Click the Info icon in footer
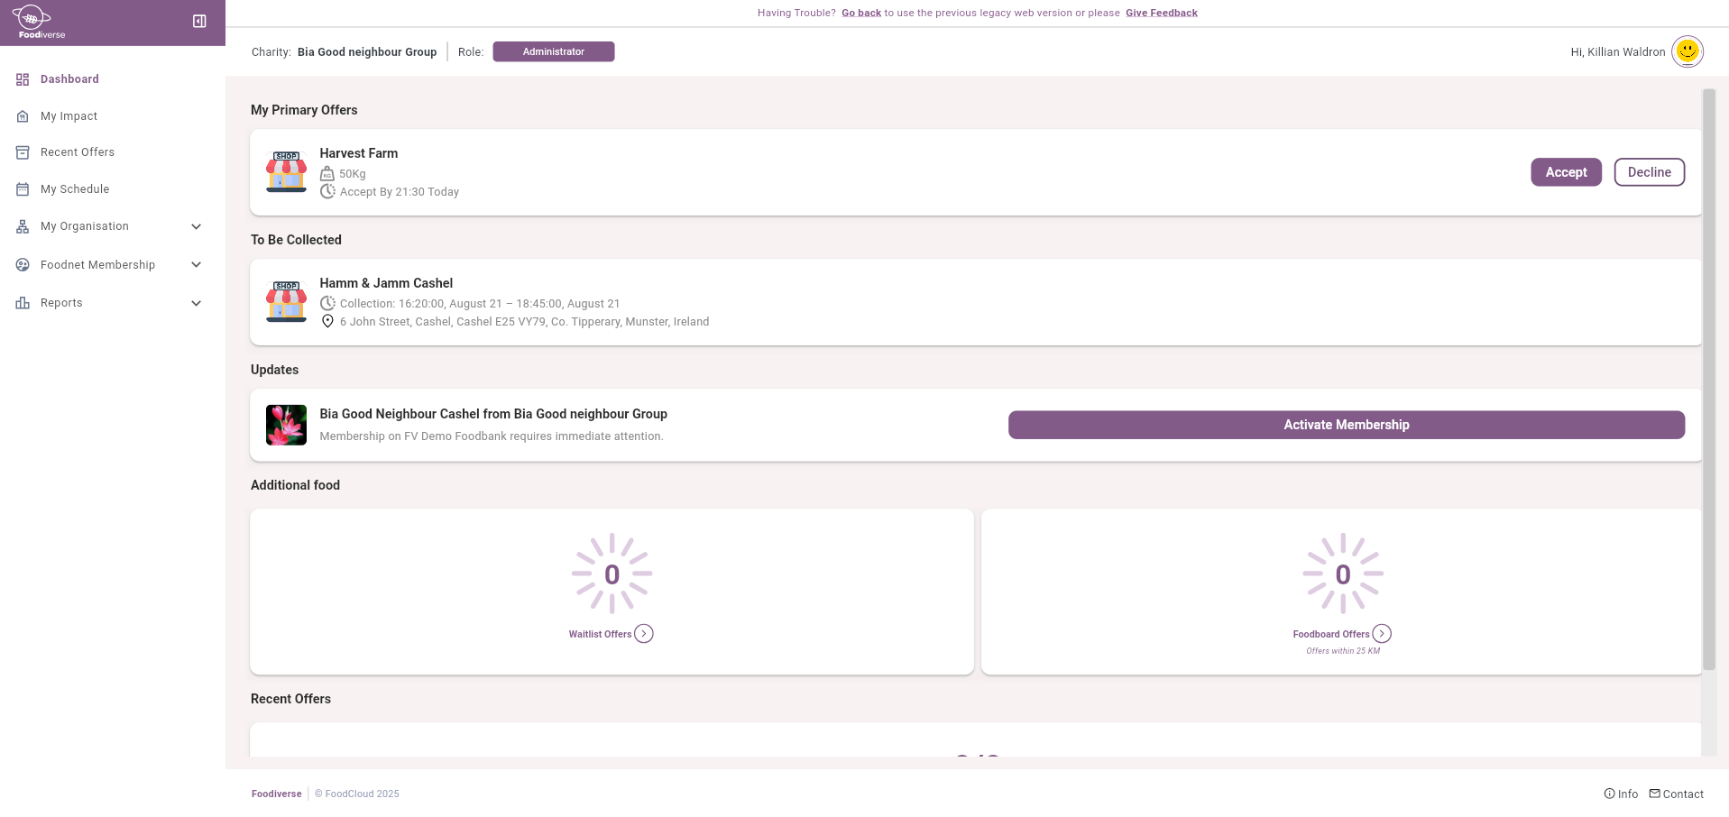The height and width of the screenshot is (817, 1729). 1610,794
